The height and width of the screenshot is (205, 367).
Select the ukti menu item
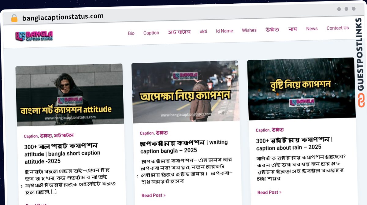203,31
